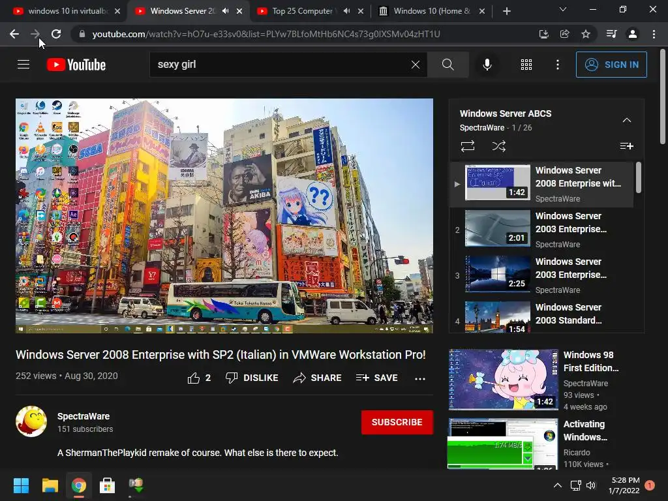This screenshot has width=668, height=501.
Task: Open a new browser tab
Action: [x=506, y=11]
